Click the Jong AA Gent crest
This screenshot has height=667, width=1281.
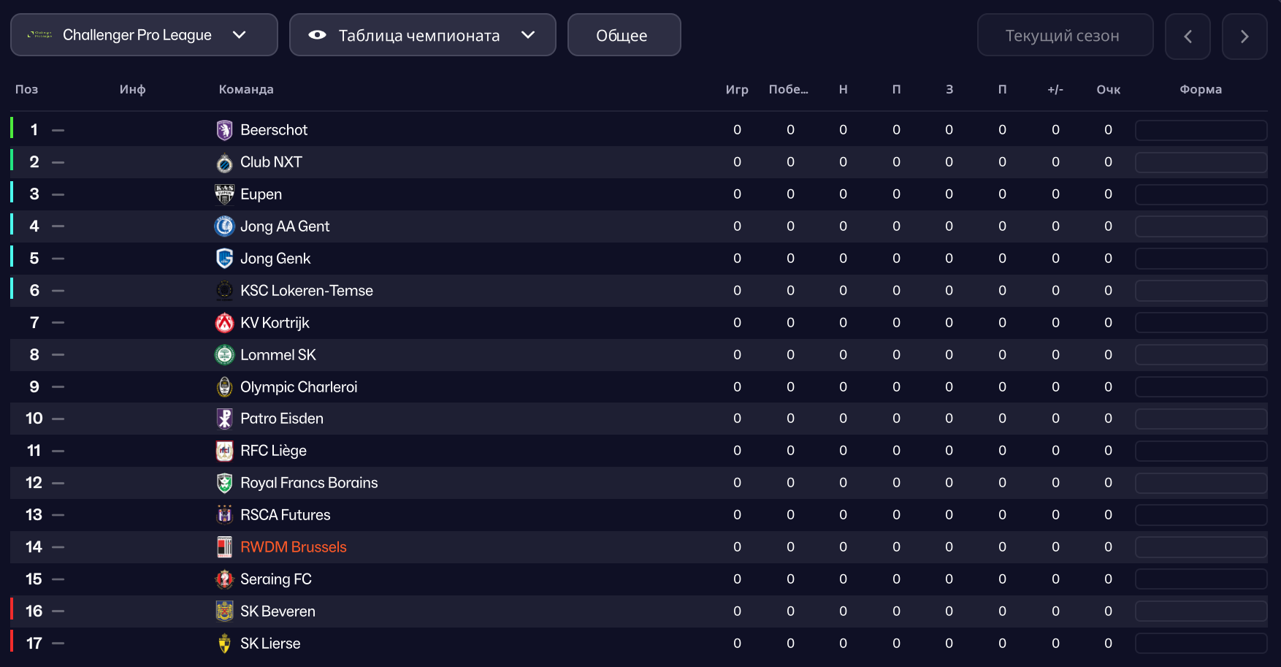point(224,226)
